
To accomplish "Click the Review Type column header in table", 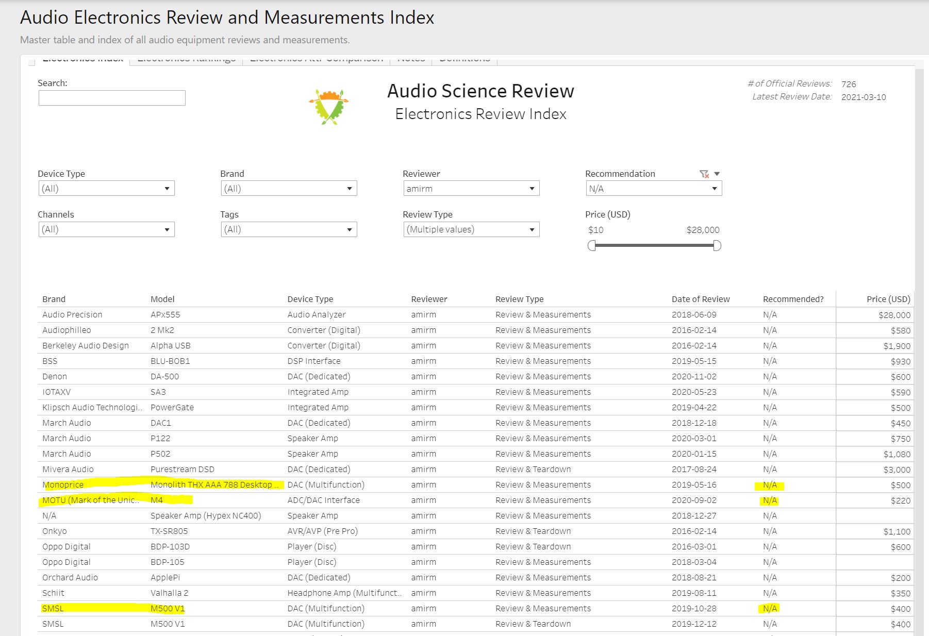I will [x=519, y=299].
